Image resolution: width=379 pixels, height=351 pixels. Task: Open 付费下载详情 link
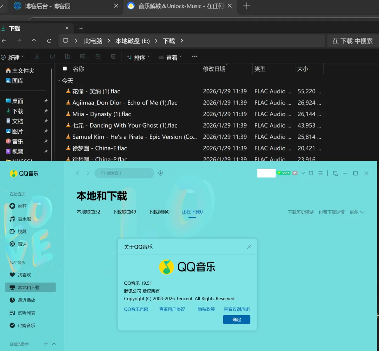331,212
